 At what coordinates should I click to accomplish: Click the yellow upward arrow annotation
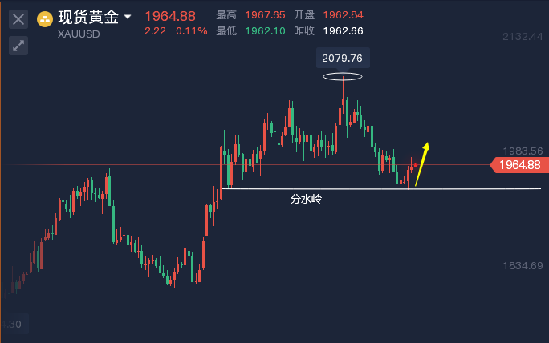[x=422, y=164]
